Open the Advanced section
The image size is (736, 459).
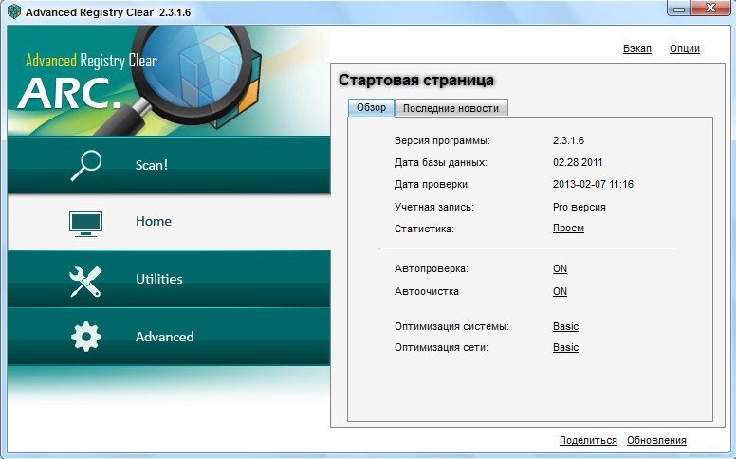[169, 337]
